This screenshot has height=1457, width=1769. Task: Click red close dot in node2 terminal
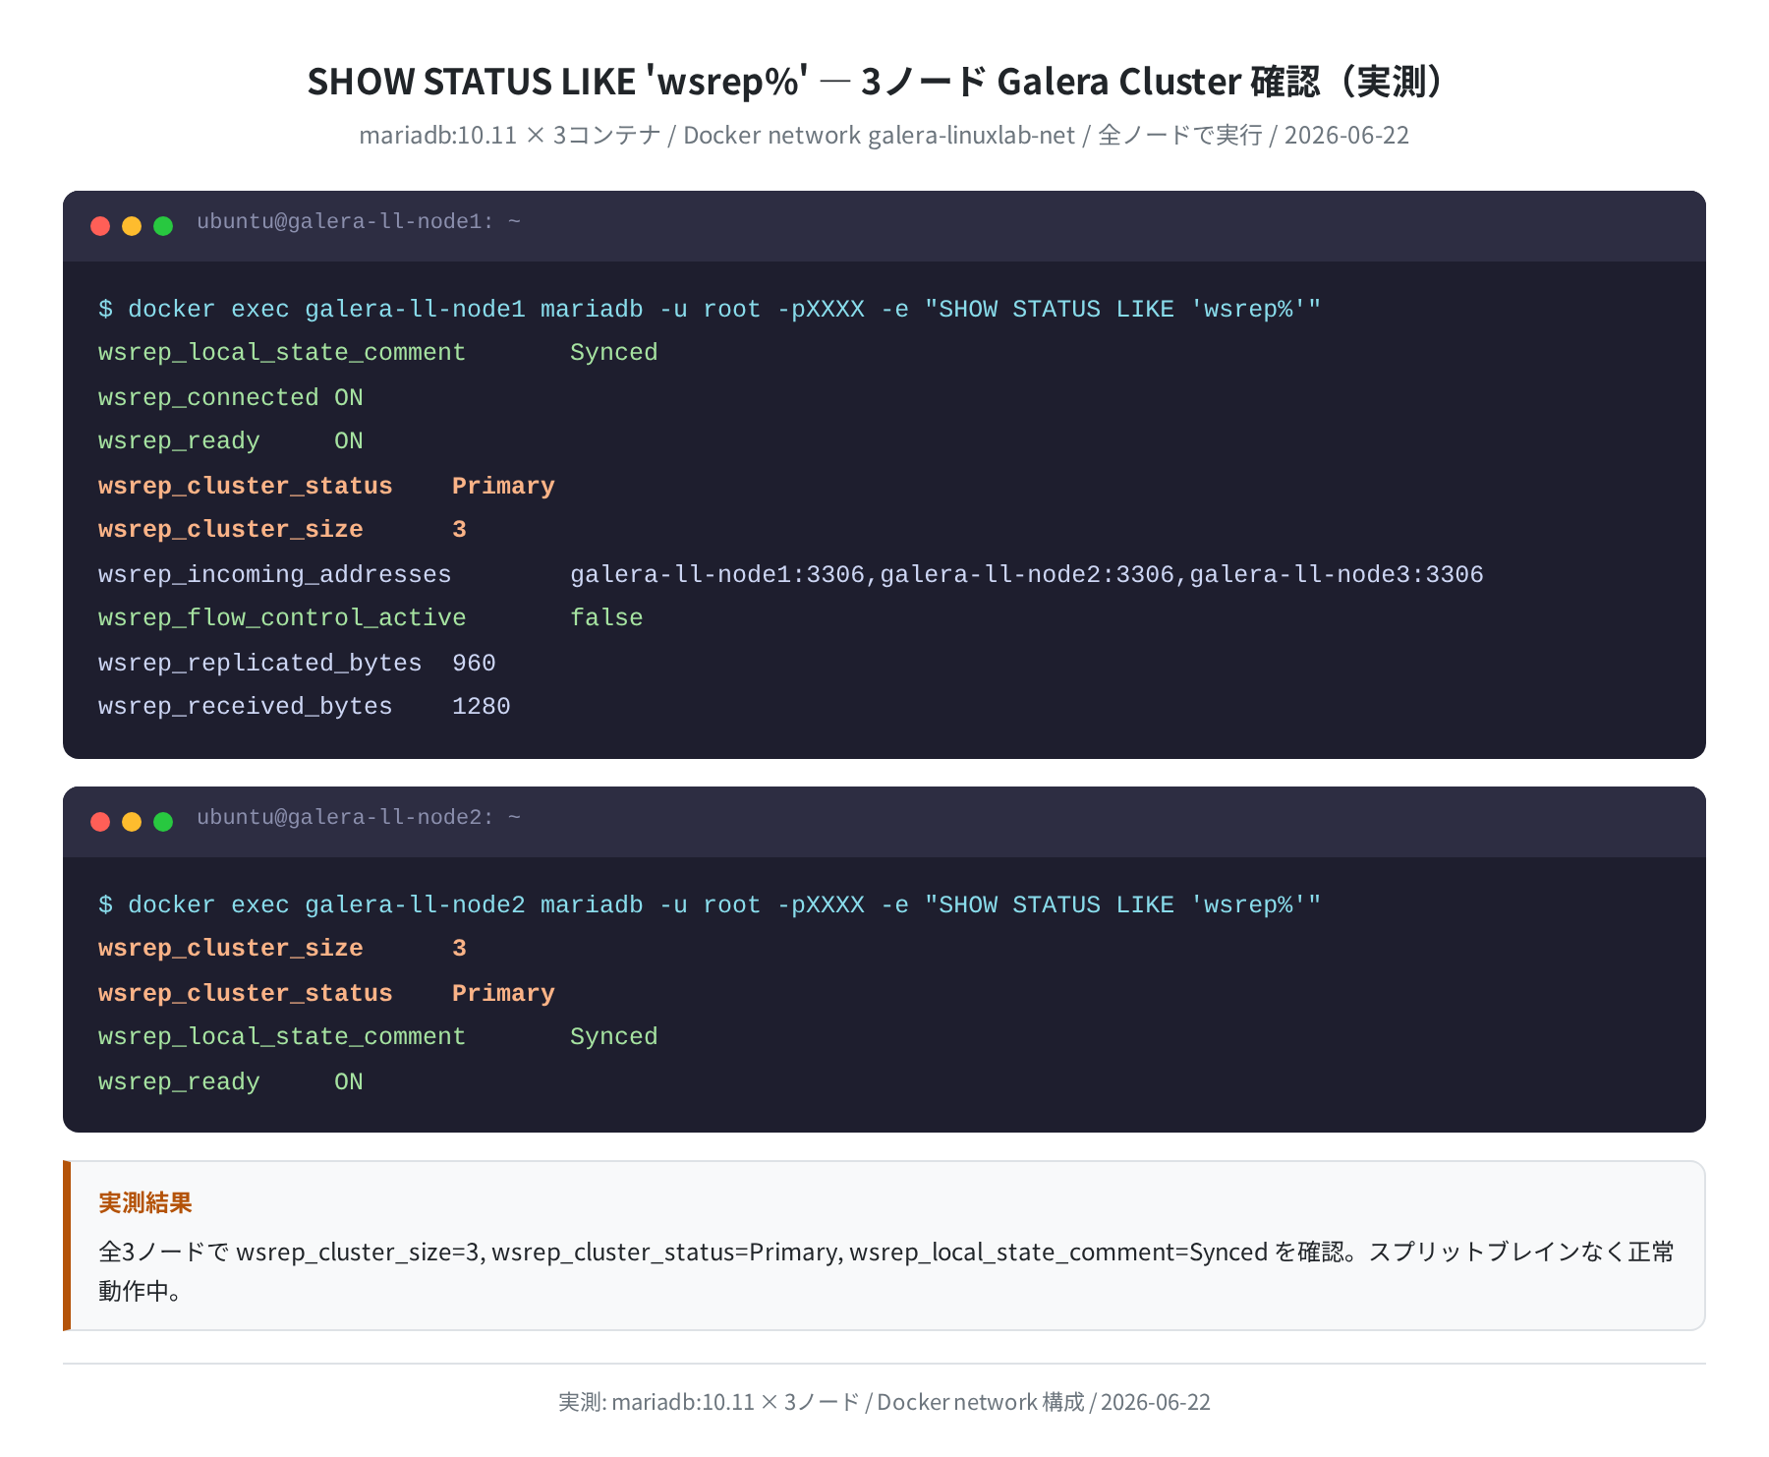[x=100, y=822]
